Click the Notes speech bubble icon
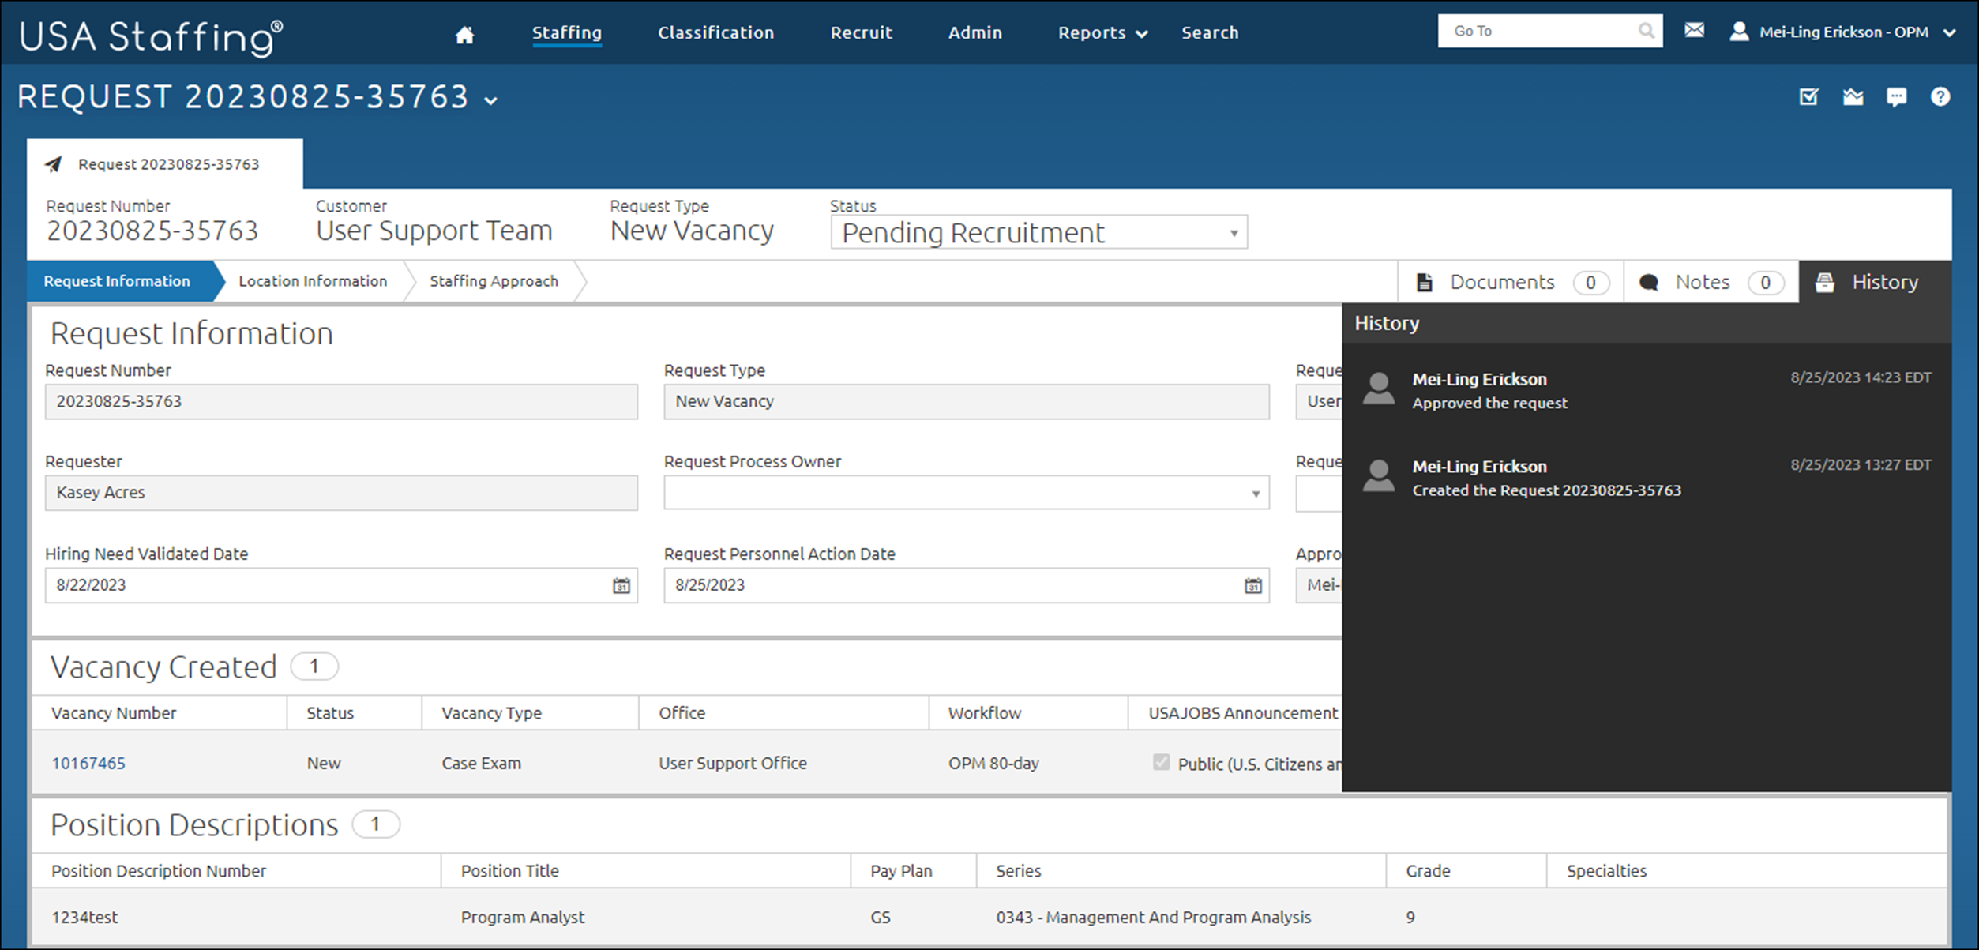The width and height of the screenshot is (1979, 950). [x=1649, y=283]
